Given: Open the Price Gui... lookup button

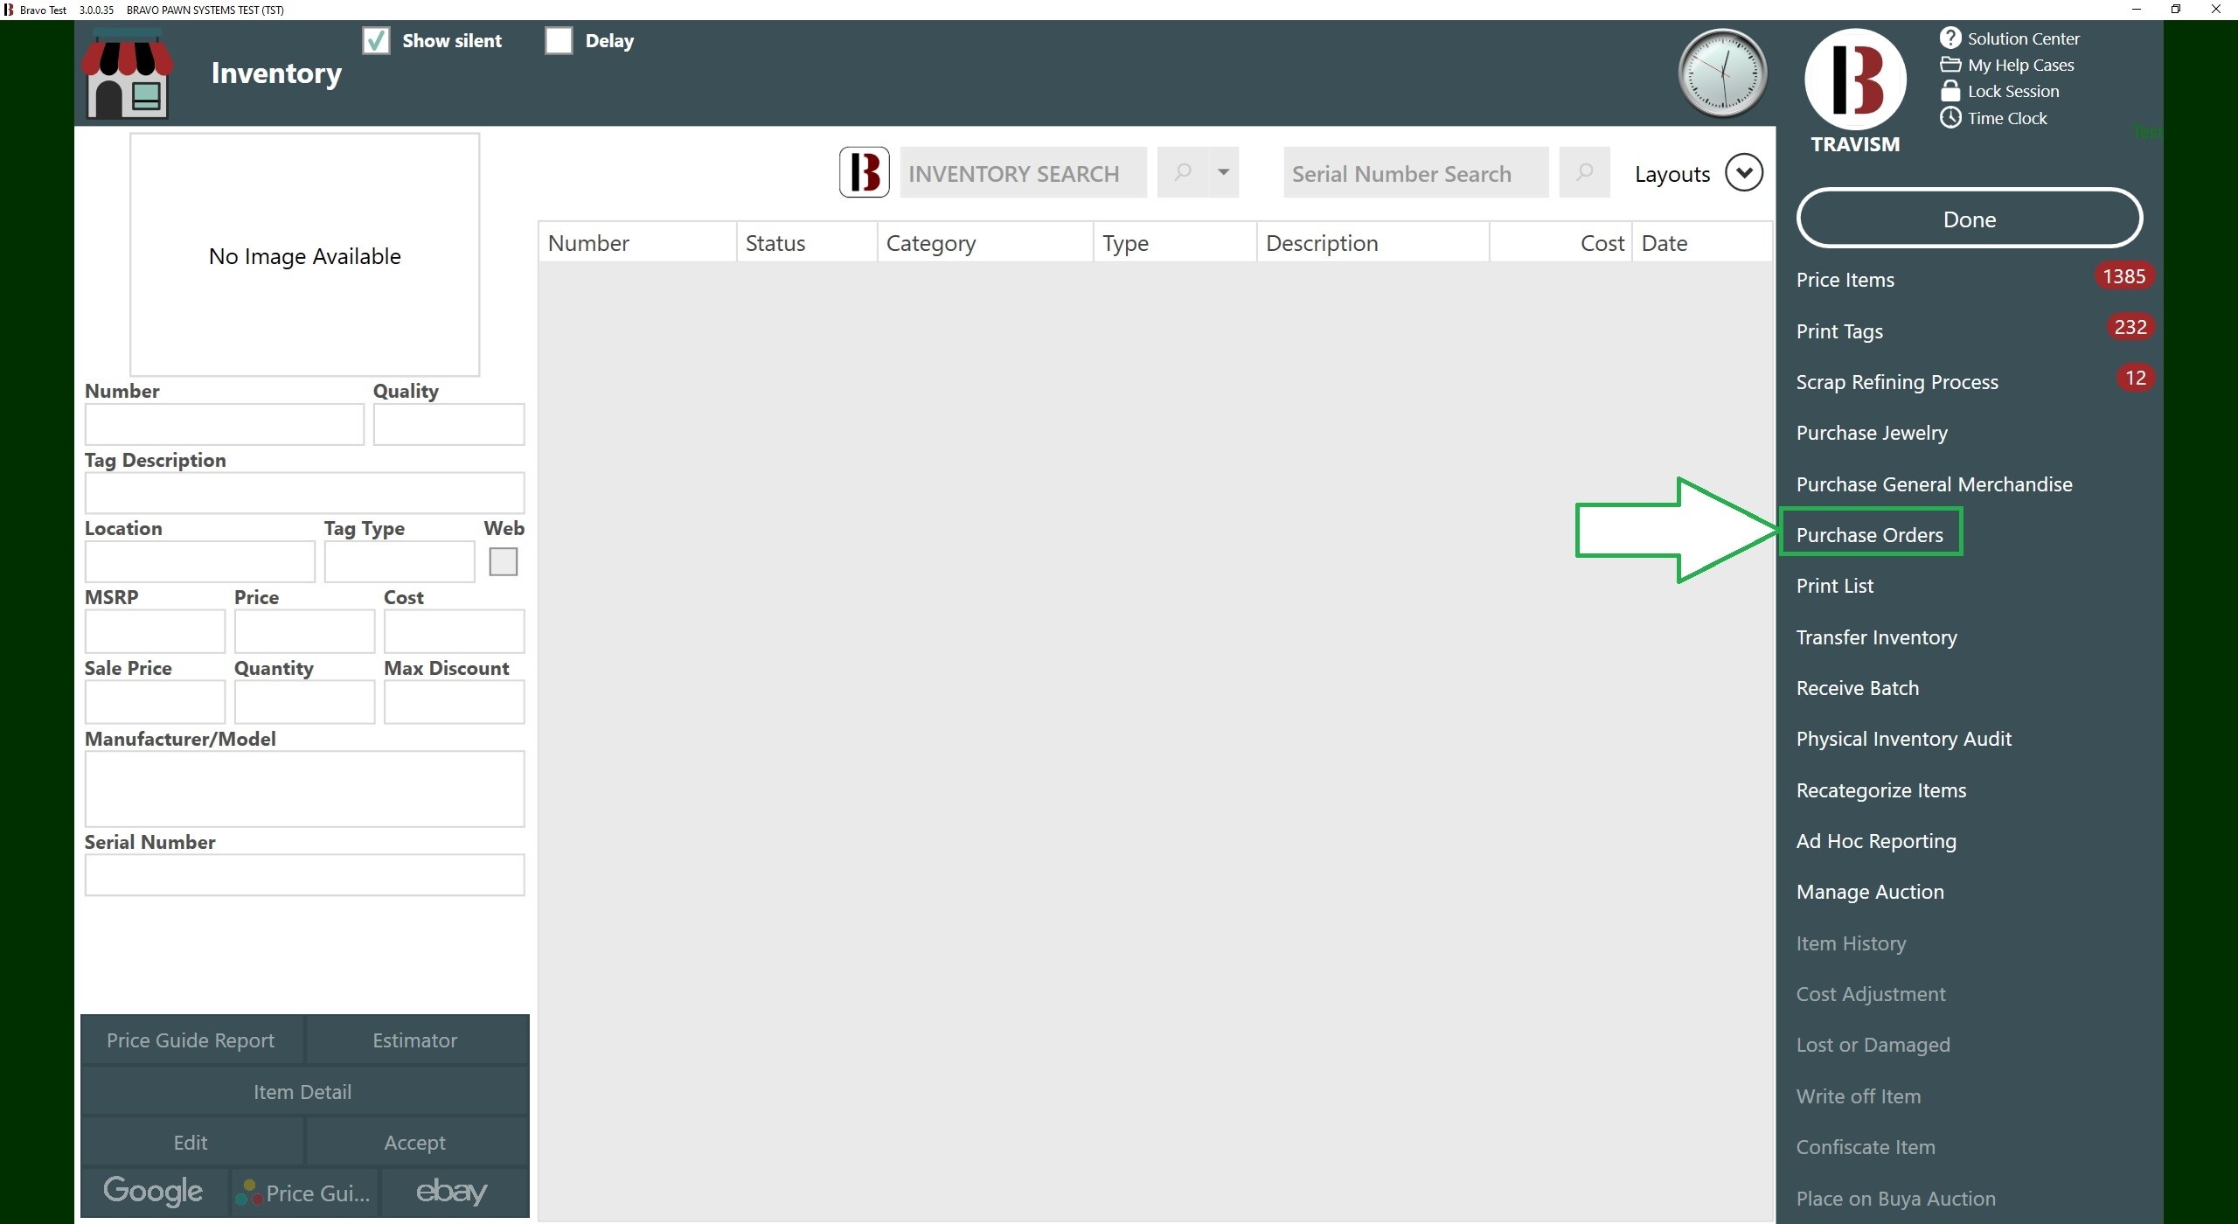Looking at the screenshot, I should pos(304,1192).
